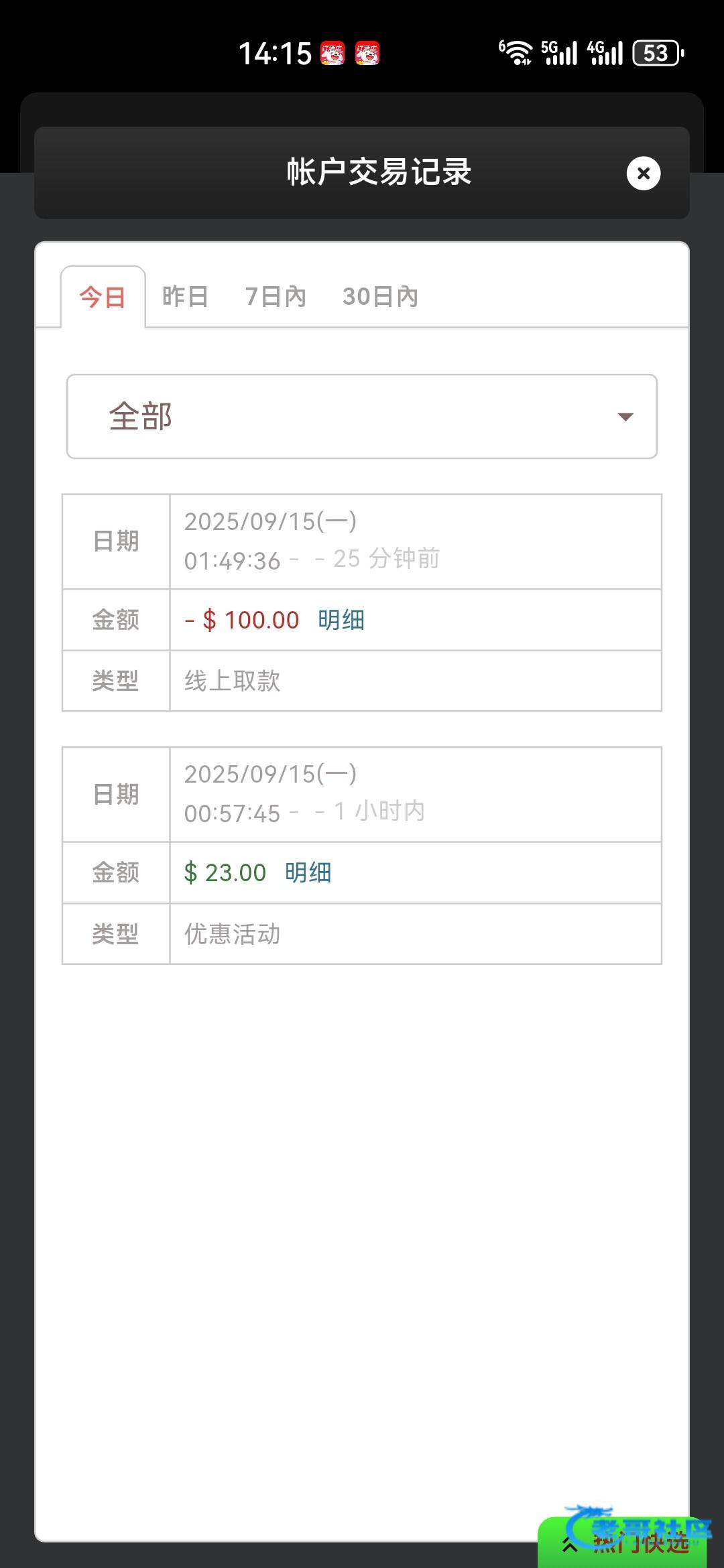The height and width of the screenshot is (1568, 724).
Task: Tap the second red notification app icon
Action: [x=367, y=54]
